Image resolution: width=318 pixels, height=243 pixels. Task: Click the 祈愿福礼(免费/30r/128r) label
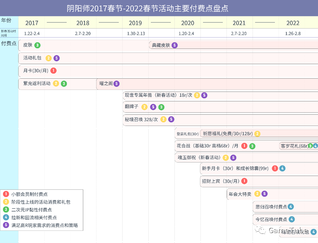pyautogui.click(x=228, y=134)
